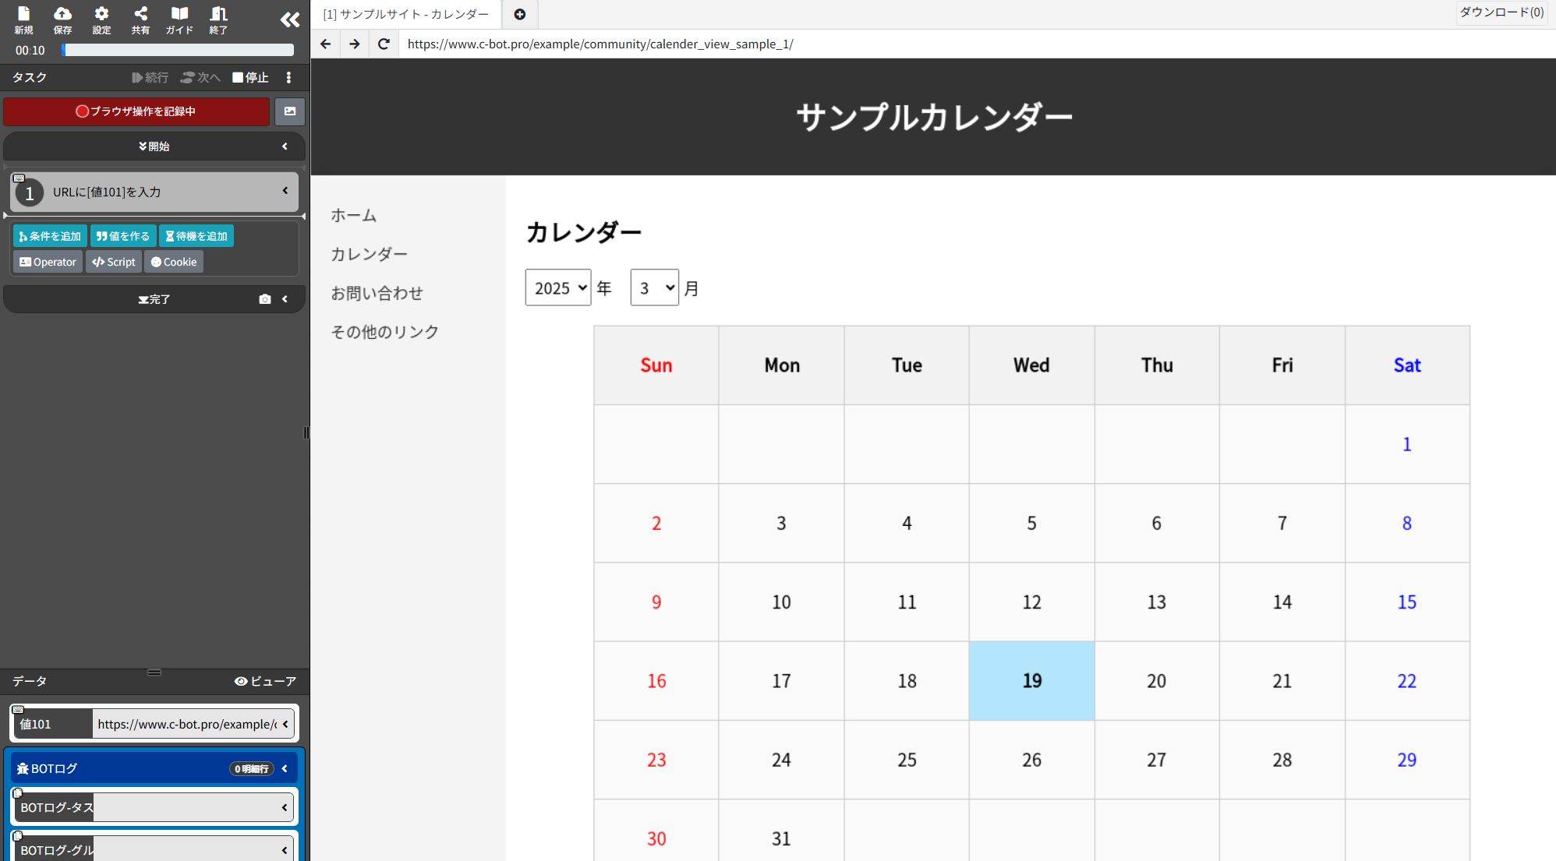Open the お問い合わせ menu link
Image resolution: width=1556 pixels, height=861 pixels.
[377, 293]
